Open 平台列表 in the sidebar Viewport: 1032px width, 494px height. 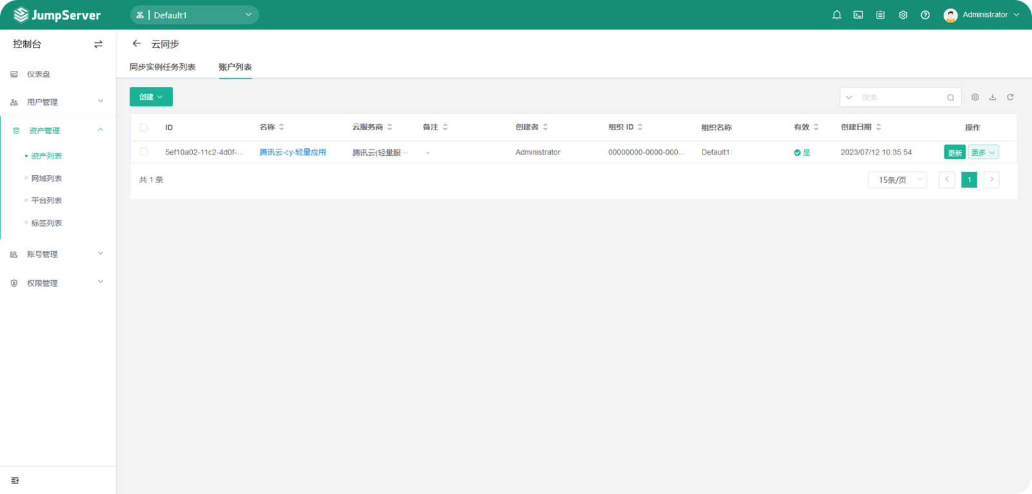tap(46, 200)
